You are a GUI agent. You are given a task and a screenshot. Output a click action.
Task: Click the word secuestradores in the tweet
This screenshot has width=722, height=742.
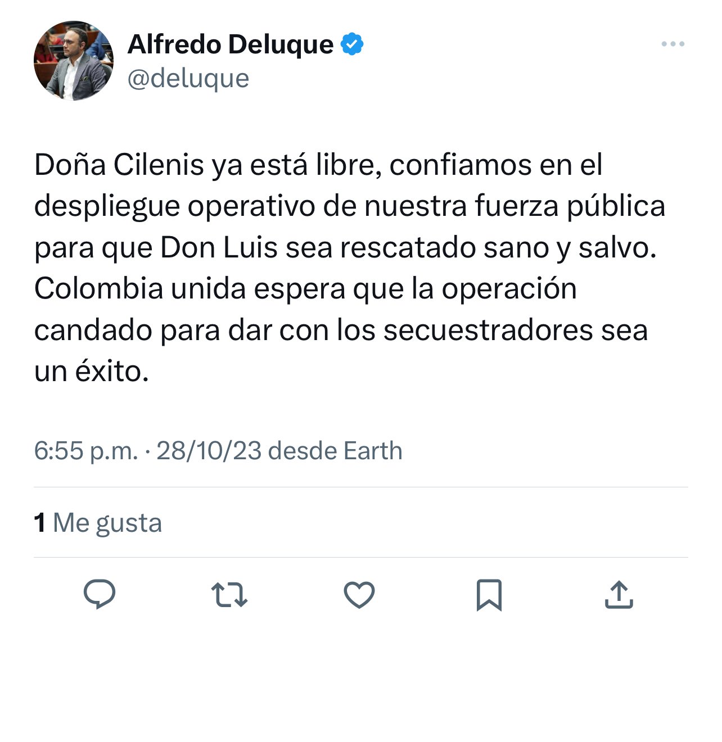pyautogui.click(x=488, y=330)
